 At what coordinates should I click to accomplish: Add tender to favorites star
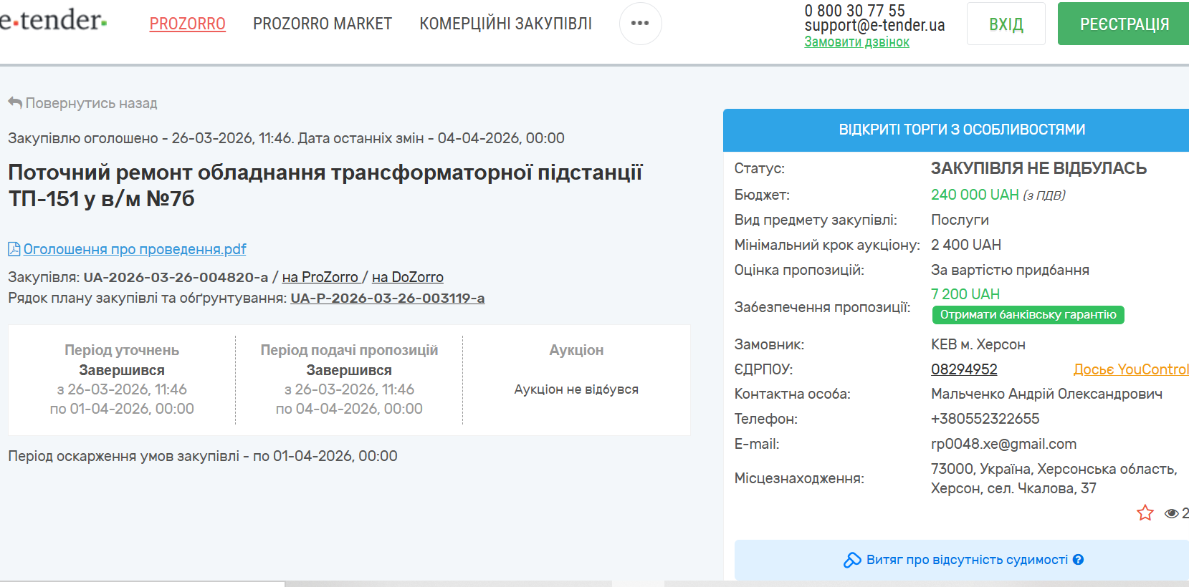[1145, 513]
